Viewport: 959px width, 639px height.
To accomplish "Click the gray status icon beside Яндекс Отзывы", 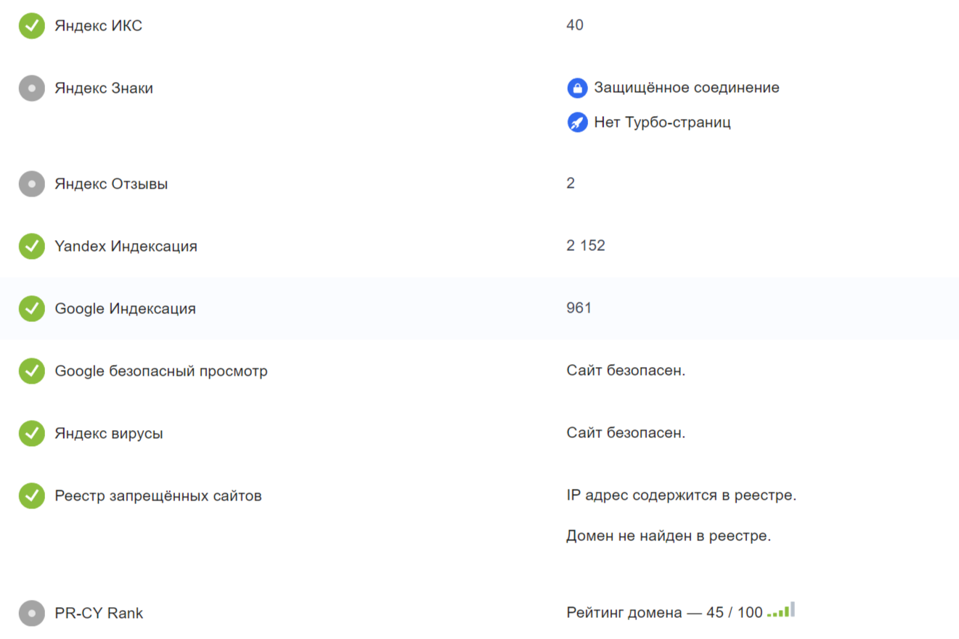I will (x=31, y=184).
